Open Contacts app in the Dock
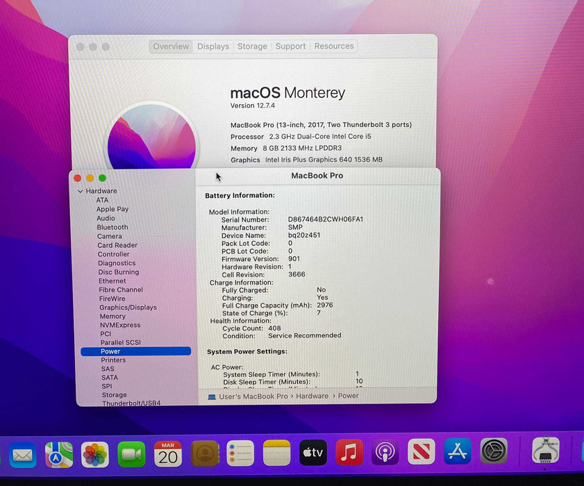584x486 pixels. [204, 453]
